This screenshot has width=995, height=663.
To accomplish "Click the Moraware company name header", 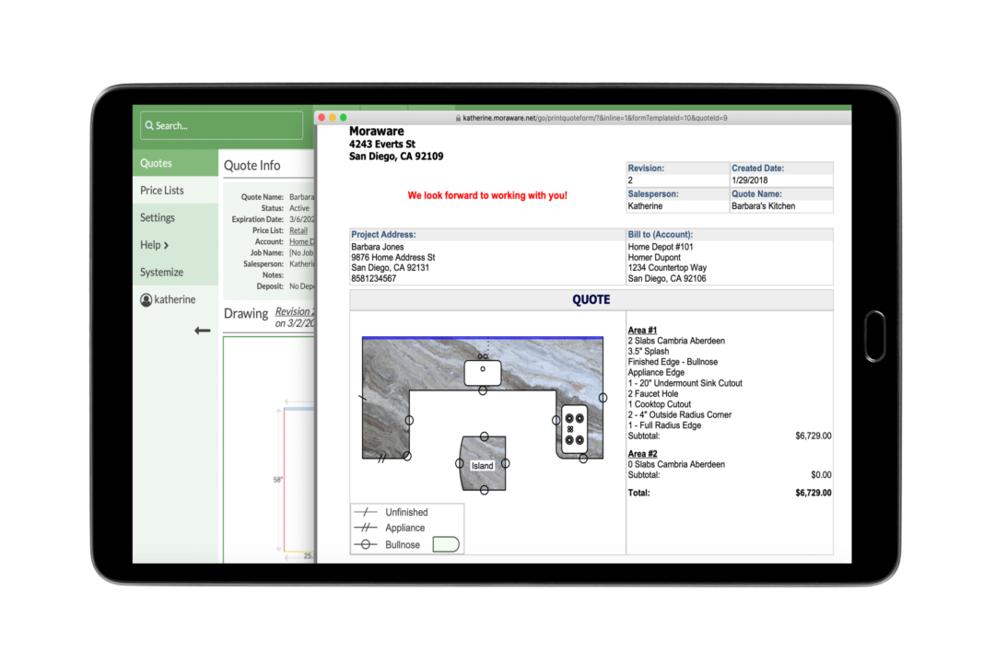I will click(376, 132).
